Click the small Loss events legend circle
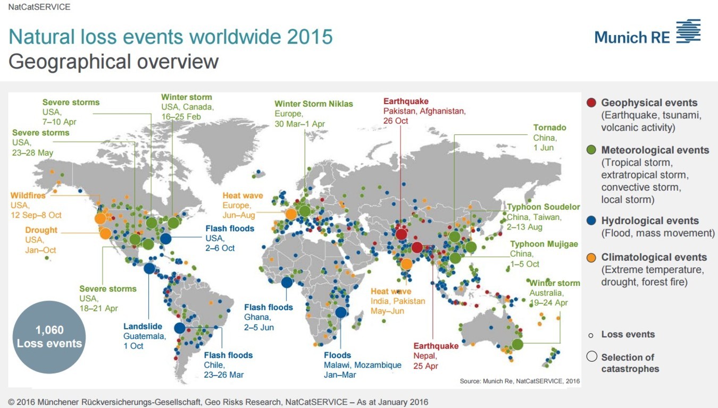The image size is (718, 408). tap(590, 335)
